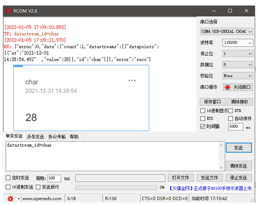Viewport: 257px width, 205px height.
Task: Click the timestamp 1000 ms input field
Action: 236,127
